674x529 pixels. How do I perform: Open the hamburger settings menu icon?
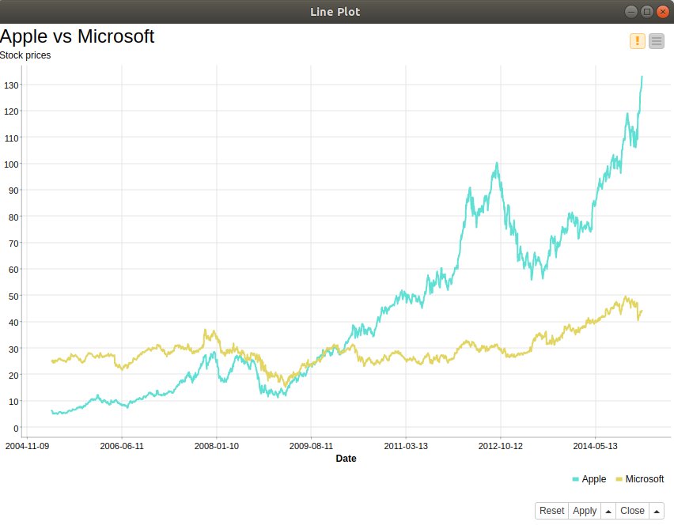[x=657, y=41]
